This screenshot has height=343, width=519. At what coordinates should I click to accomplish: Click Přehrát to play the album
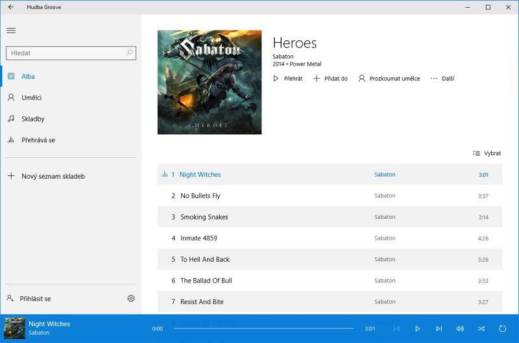click(x=287, y=79)
